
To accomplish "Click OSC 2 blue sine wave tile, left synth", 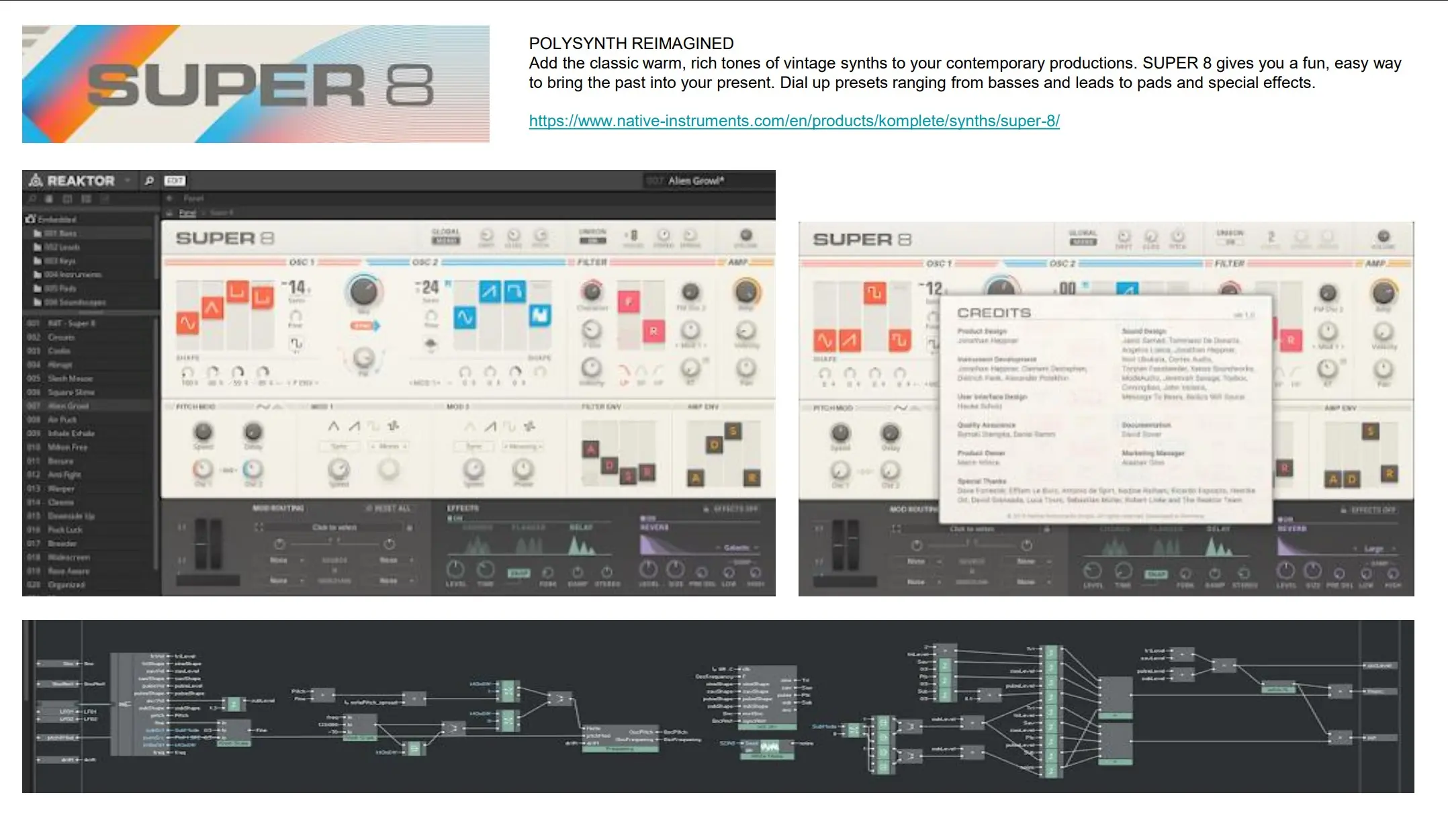I will point(465,317).
